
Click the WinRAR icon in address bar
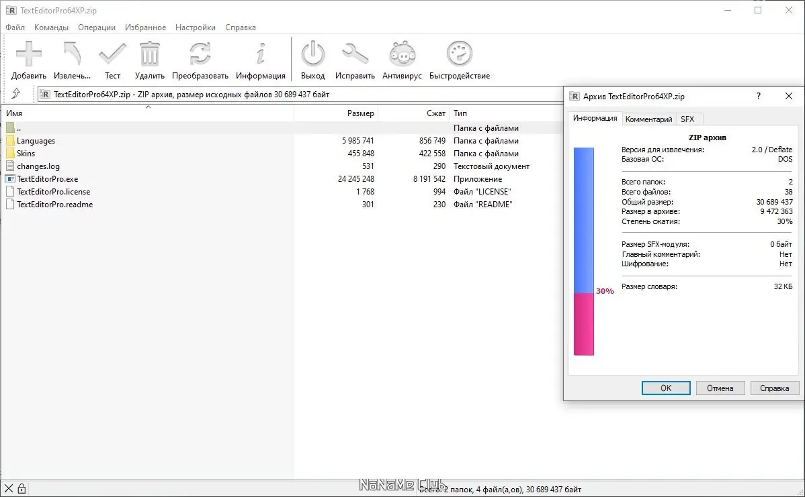click(x=44, y=95)
